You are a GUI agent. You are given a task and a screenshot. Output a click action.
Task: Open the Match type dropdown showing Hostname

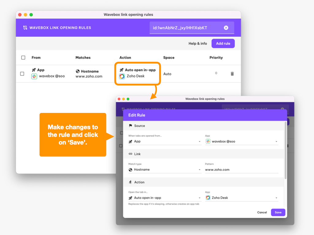pyautogui.click(x=165, y=170)
